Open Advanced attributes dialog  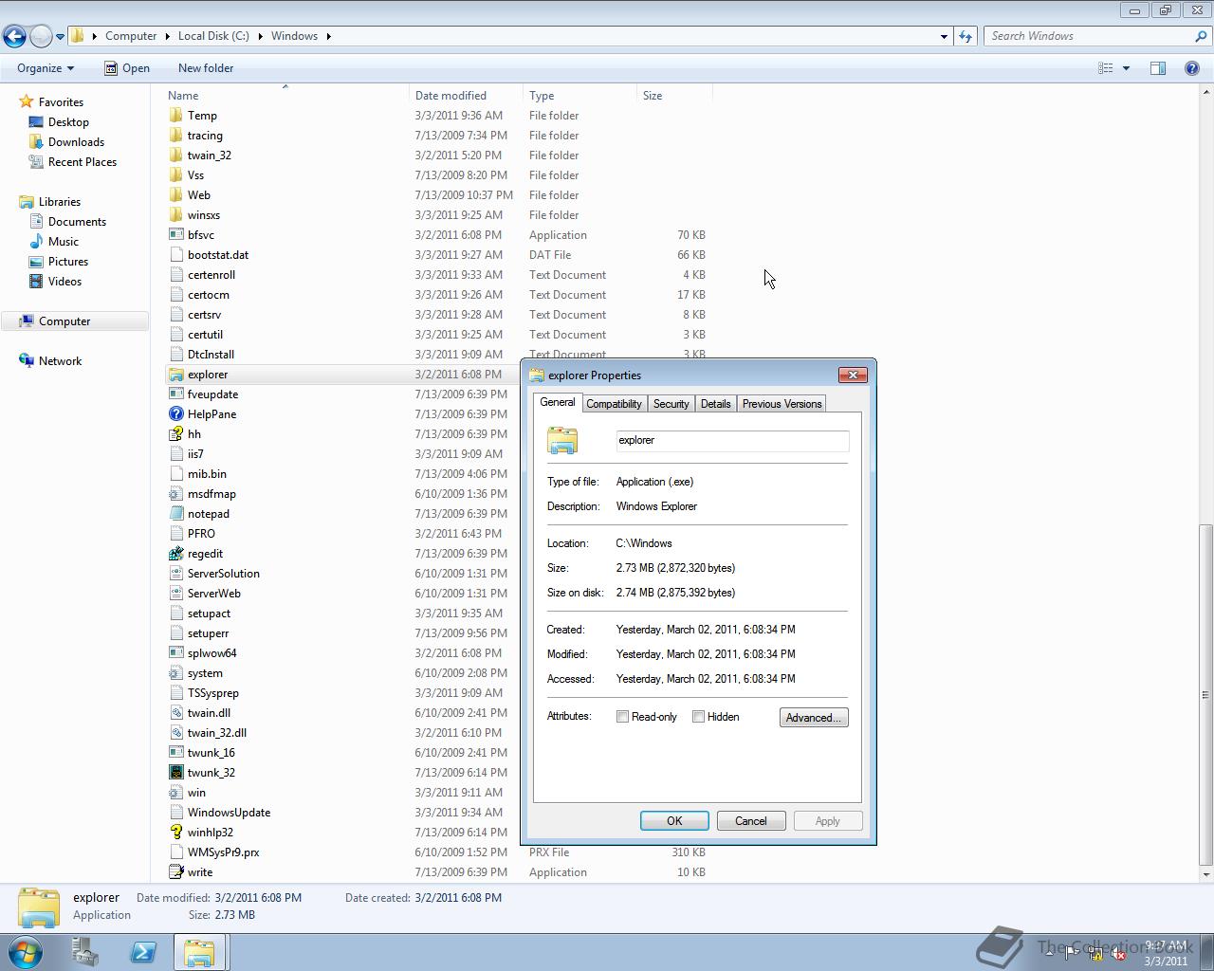tap(814, 718)
